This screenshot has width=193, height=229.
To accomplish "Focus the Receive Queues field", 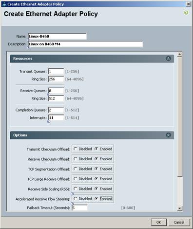I will tap(56, 91).
